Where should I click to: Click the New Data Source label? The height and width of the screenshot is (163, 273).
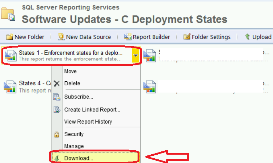88,37
